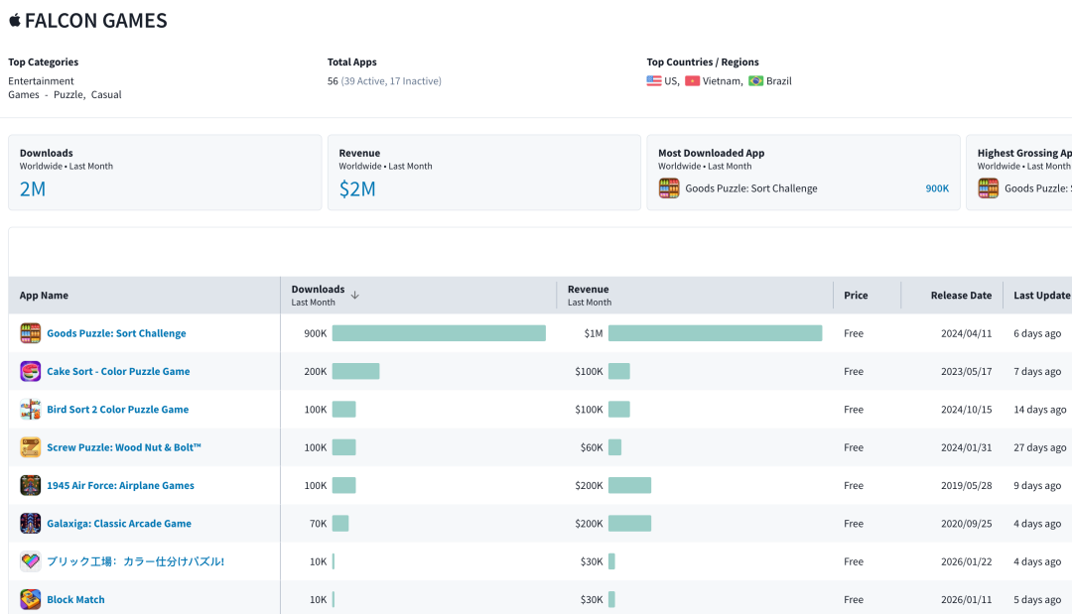Click the "2023/05/17" release date cell
Screen dimensions: 1072x614
966,372
